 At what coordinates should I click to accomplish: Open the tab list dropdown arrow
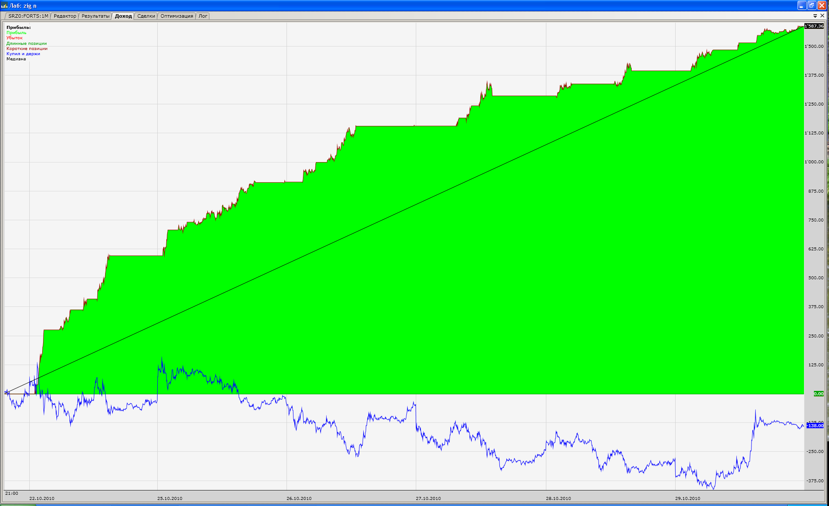pos(815,16)
